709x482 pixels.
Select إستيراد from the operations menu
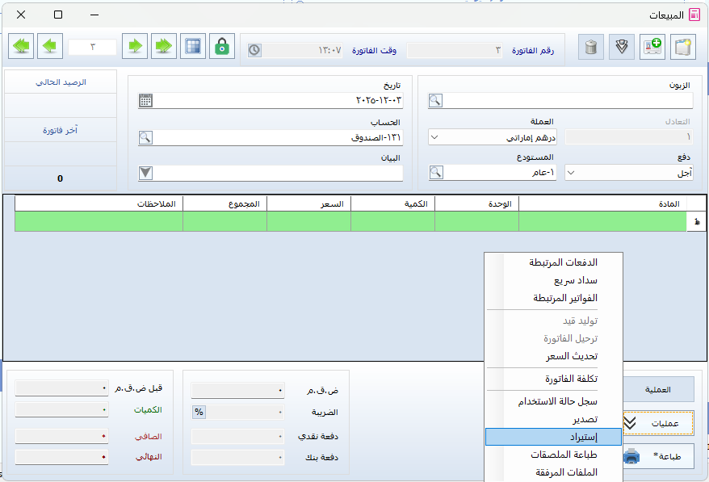(x=553, y=437)
